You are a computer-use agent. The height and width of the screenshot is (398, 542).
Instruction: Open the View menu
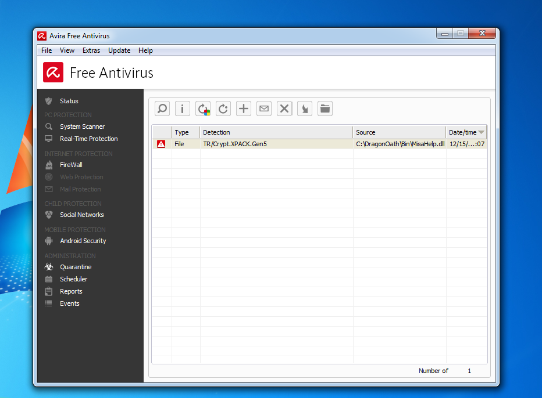(67, 50)
